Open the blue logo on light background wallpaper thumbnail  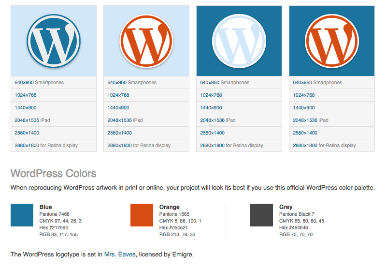54,41
